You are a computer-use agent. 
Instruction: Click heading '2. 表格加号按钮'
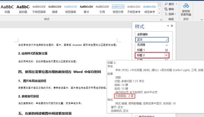(28, 96)
